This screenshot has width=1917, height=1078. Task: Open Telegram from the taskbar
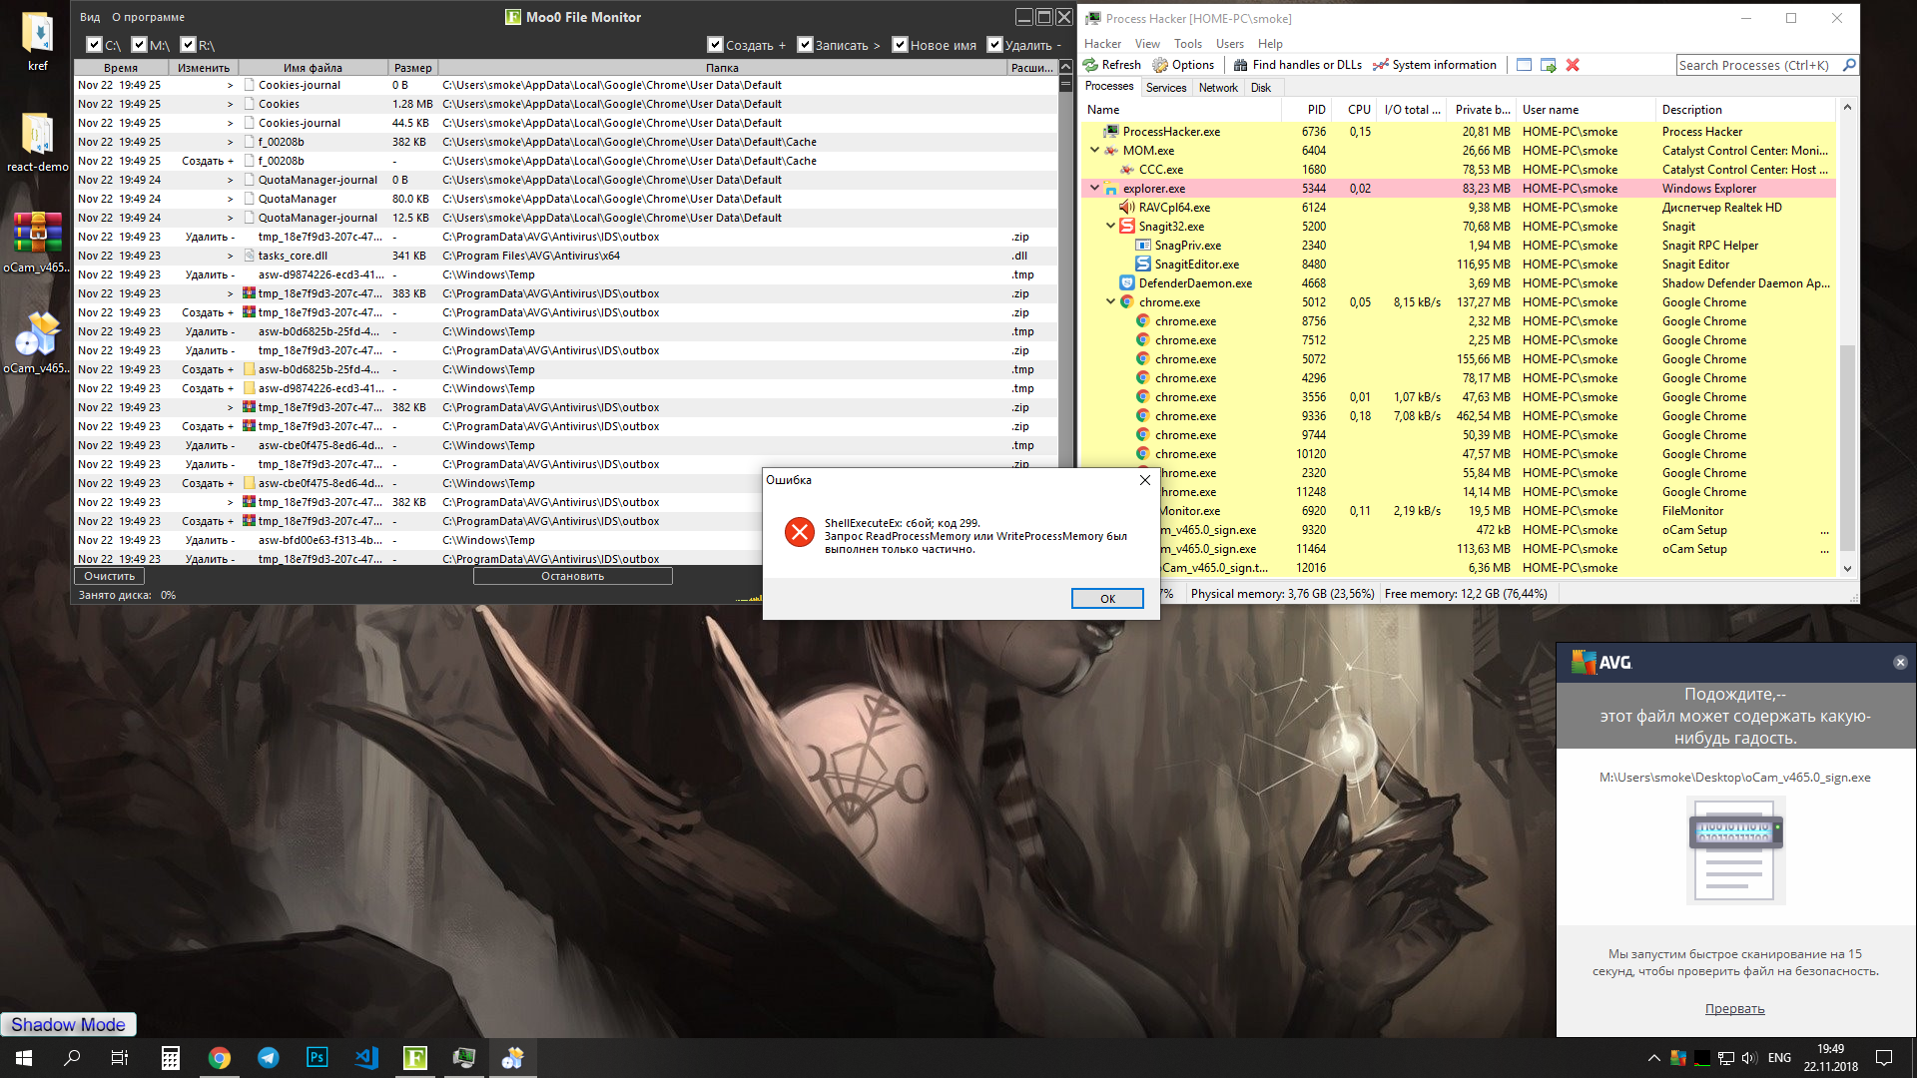point(269,1058)
